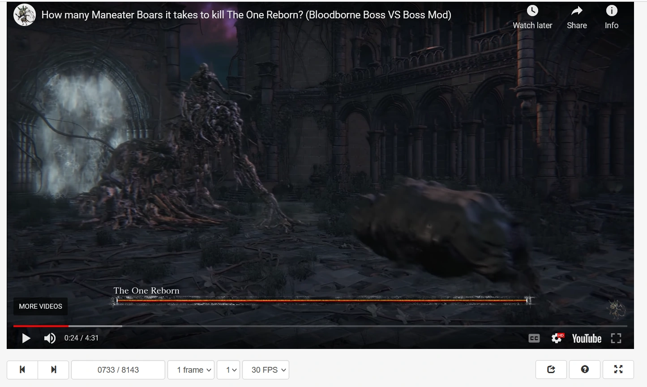Expand the page viewer with the arrows icon

tap(618, 369)
